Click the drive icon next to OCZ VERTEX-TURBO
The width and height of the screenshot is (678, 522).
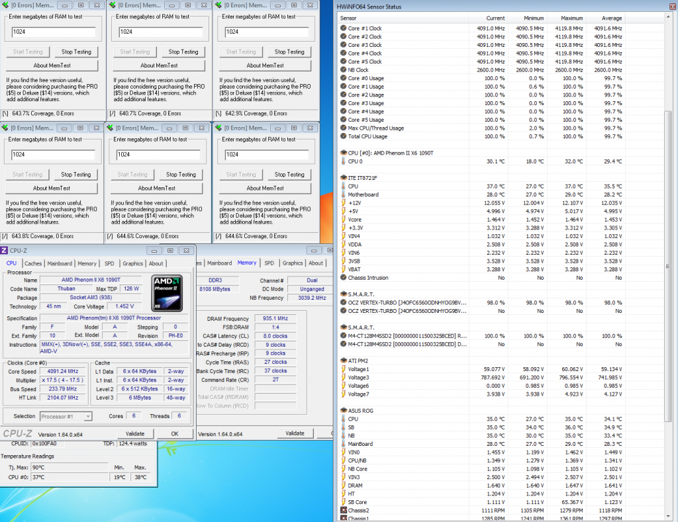tap(342, 302)
